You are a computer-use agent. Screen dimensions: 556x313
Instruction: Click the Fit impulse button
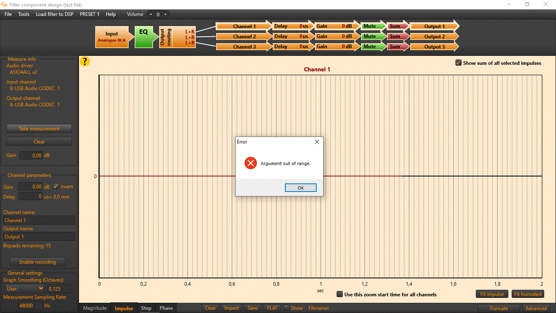click(492, 294)
